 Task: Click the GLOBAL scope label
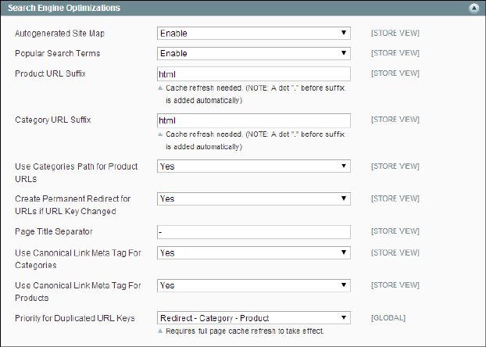388,318
